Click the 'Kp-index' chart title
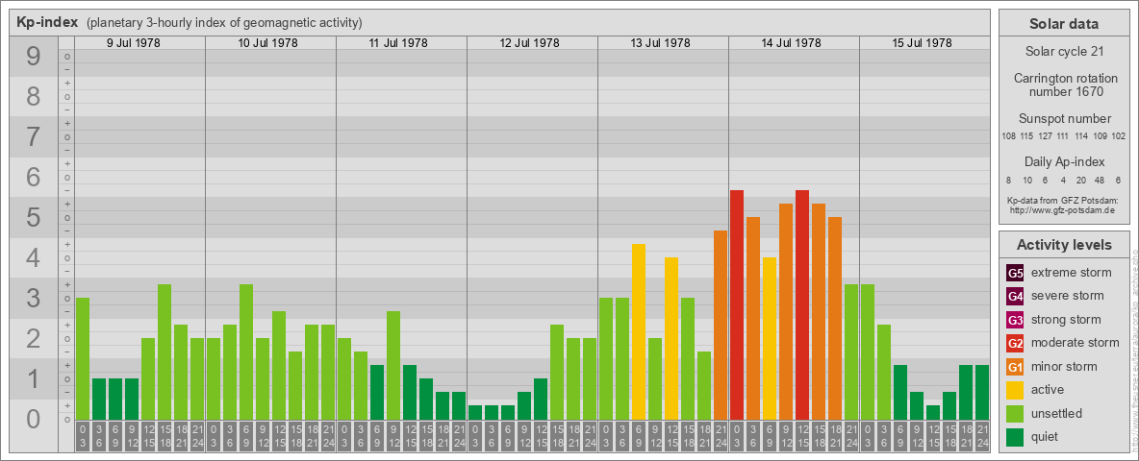 47,22
